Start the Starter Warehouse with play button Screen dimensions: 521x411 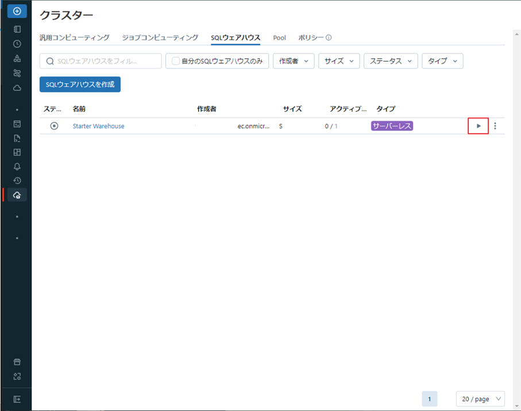point(478,126)
